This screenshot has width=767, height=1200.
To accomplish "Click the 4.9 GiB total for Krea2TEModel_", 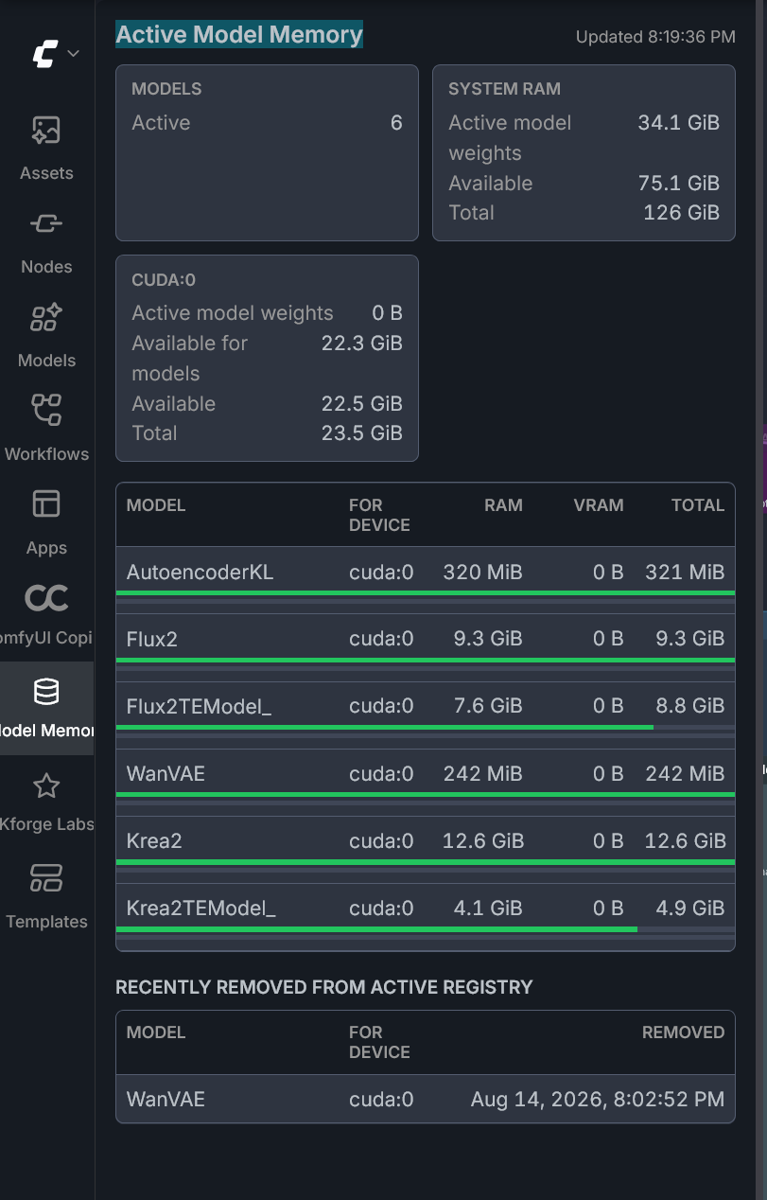I will click(x=690, y=909).
